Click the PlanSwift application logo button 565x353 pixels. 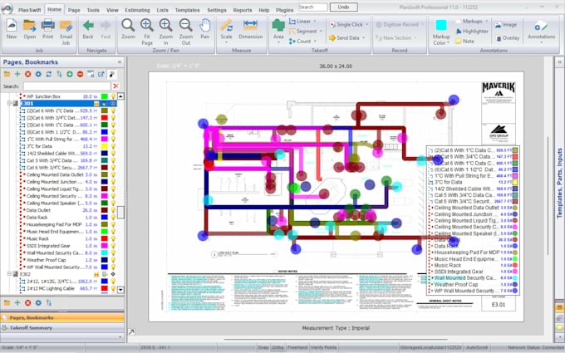[x=7, y=8]
